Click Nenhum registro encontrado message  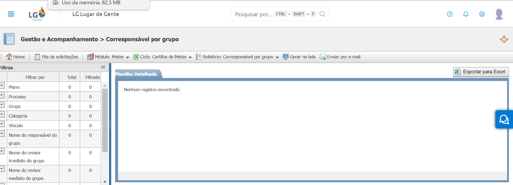[x=152, y=89]
